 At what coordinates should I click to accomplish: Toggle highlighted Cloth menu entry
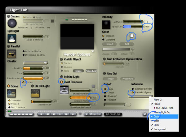164,117
